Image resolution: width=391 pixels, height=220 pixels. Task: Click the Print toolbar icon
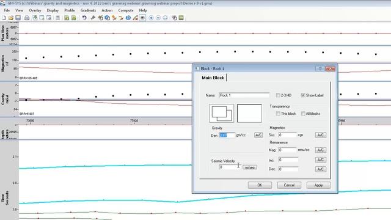(27, 18)
